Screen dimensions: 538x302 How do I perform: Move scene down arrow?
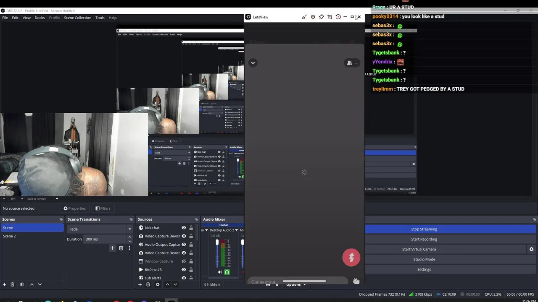(x=40, y=284)
